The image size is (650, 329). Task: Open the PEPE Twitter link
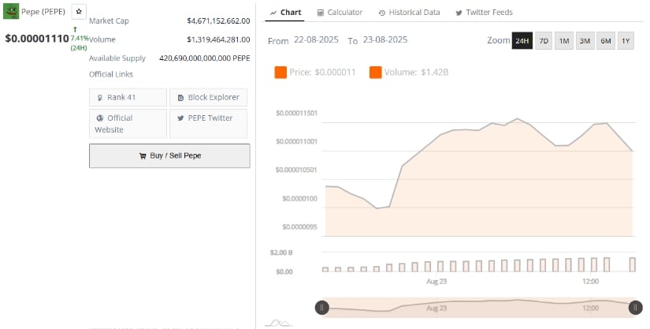pyautogui.click(x=208, y=124)
